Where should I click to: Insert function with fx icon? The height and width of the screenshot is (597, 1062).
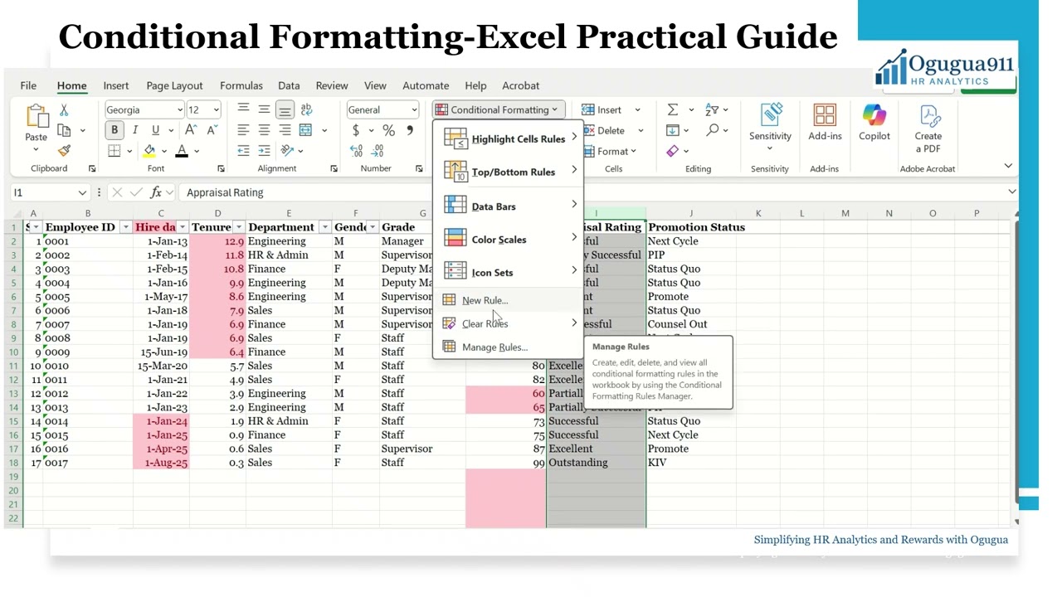[x=156, y=192]
